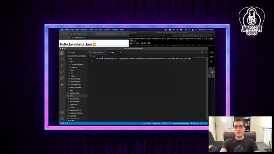Open package.json under api folder
274x154 pixels.
(x=75, y=85)
